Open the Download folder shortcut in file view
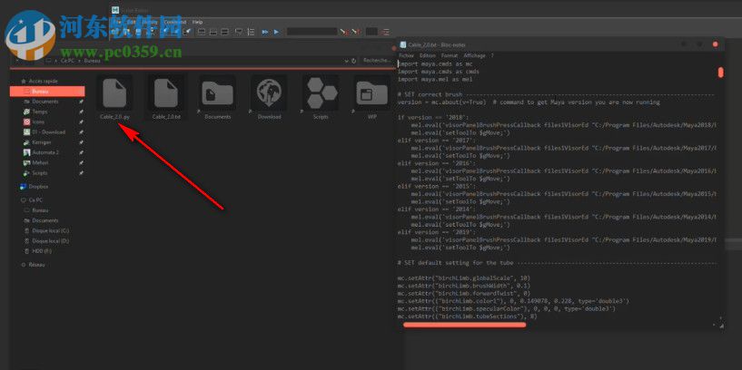 [269, 92]
